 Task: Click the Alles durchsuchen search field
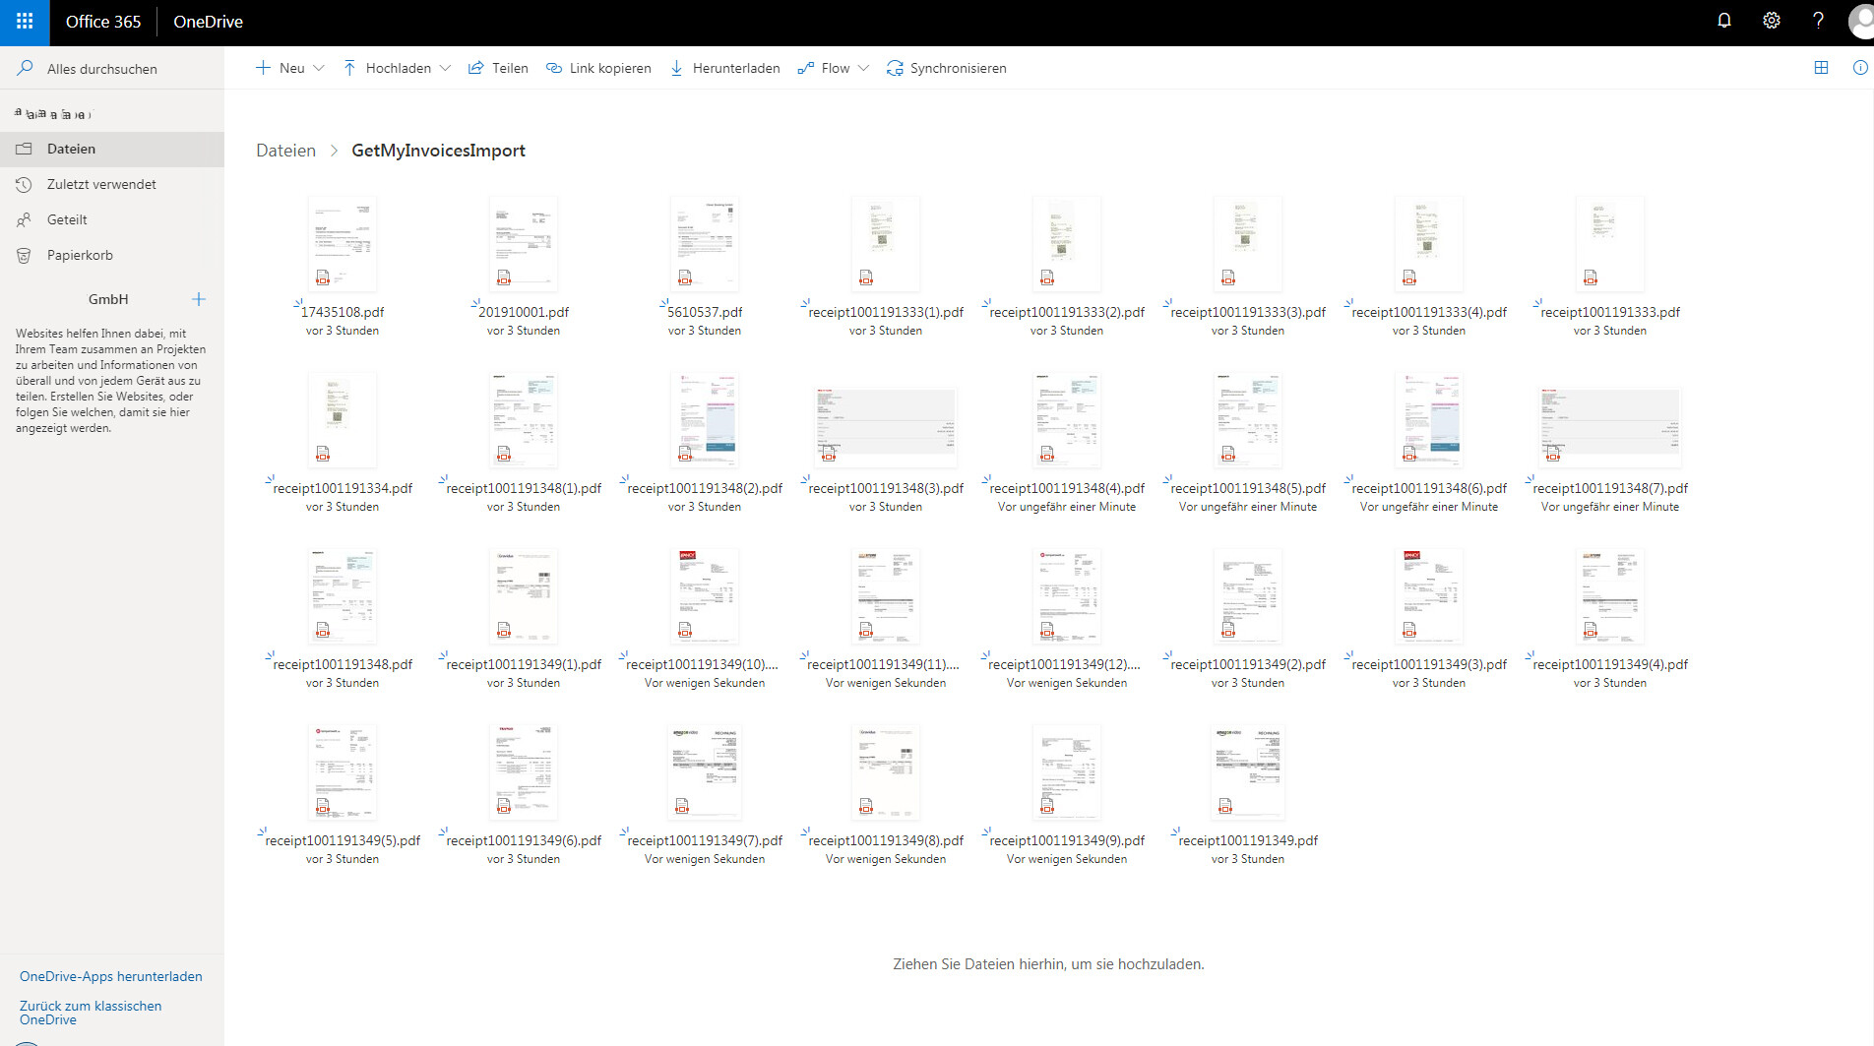tap(112, 68)
